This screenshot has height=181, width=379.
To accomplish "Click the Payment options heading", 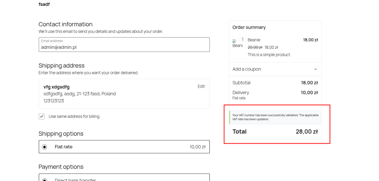I will tap(61, 167).
